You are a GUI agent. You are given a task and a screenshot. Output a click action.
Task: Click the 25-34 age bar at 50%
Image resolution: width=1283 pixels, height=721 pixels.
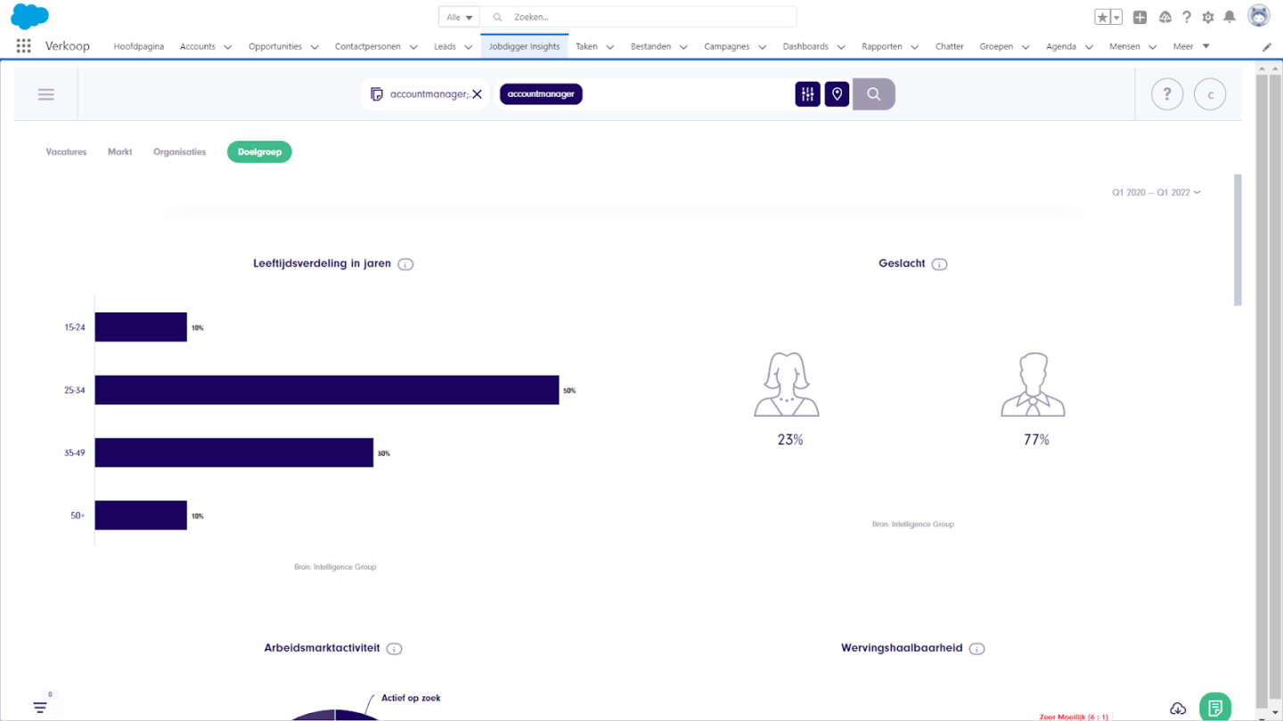[x=327, y=390]
